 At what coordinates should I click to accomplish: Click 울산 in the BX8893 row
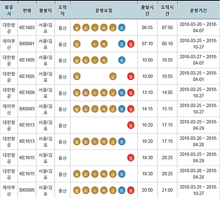click(x=62, y=109)
